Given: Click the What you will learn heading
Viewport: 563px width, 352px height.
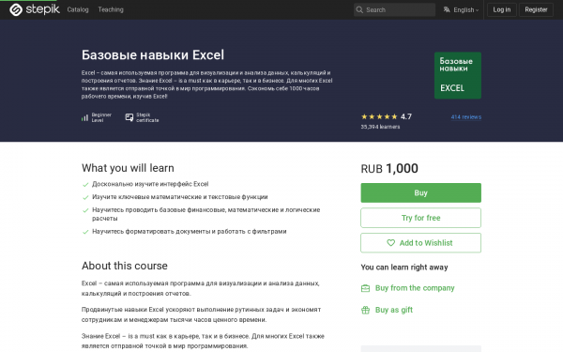Looking at the screenshot, I should (x=128, y=168).
